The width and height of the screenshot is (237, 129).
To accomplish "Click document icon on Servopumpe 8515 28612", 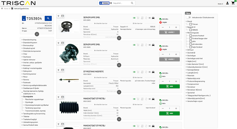I will coord(142,18).
